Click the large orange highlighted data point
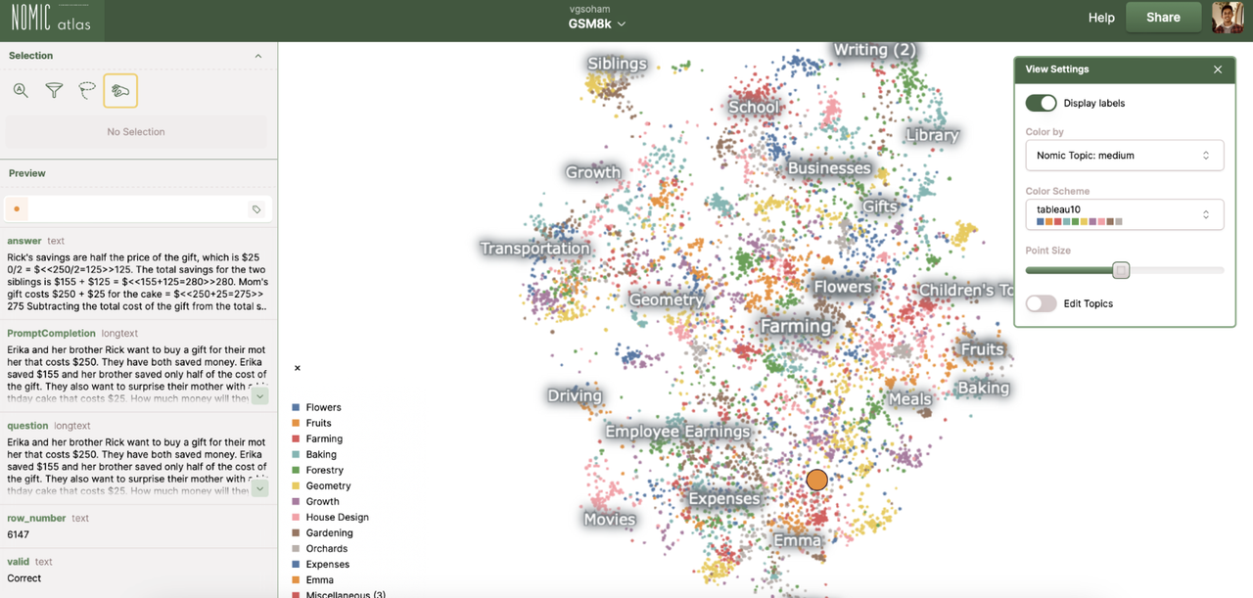This screenshot has height=598, width=1253. click(x=817, y=480)
